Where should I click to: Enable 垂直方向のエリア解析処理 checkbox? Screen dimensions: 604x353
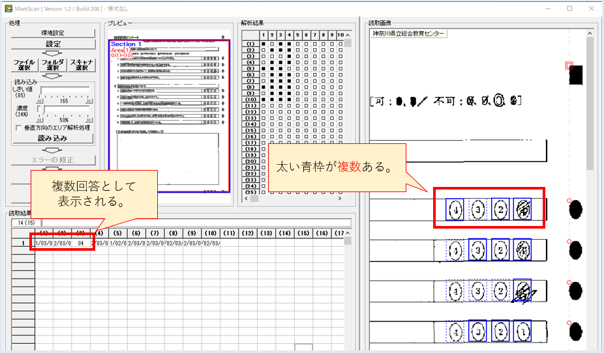(x=18, y=128)
